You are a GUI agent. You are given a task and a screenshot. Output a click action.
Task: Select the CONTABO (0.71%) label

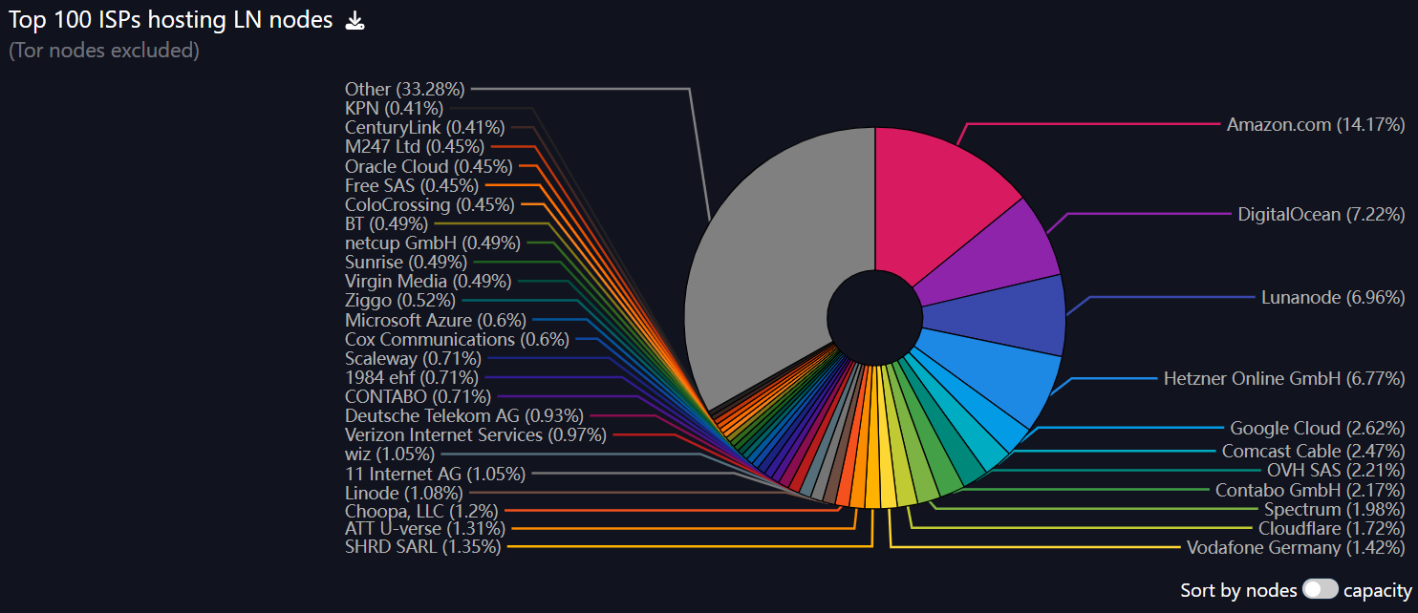[418, 396]
